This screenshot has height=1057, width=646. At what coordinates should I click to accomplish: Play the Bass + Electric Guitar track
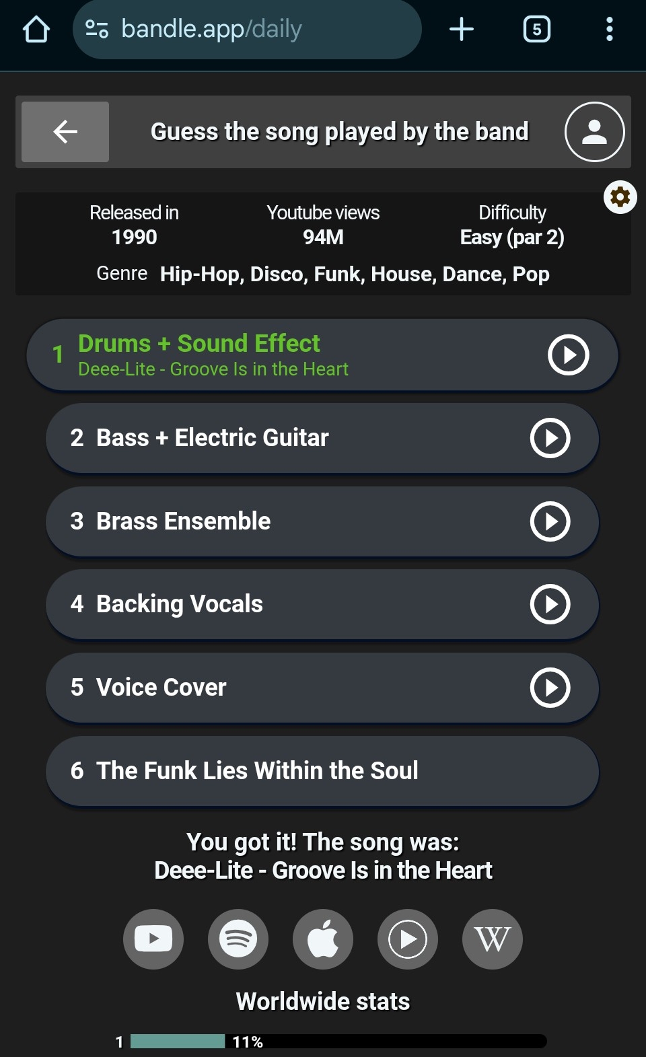coord(550,438)
